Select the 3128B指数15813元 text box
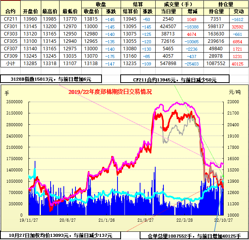Viewport: 249px width, 240px height. click(x=51, y=79)
